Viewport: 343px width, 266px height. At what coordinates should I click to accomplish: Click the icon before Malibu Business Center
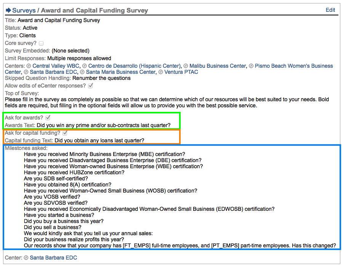tap(186, 66)
